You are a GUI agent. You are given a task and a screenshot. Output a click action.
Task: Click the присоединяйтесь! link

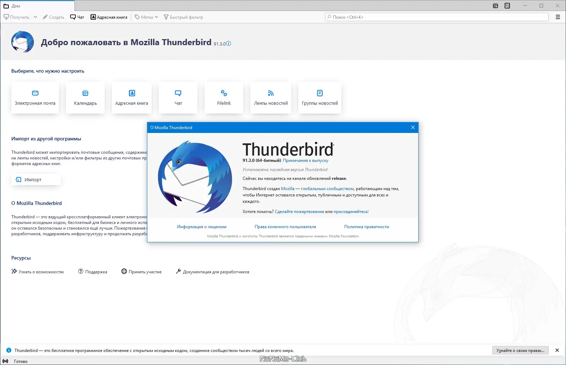point(351,212)
